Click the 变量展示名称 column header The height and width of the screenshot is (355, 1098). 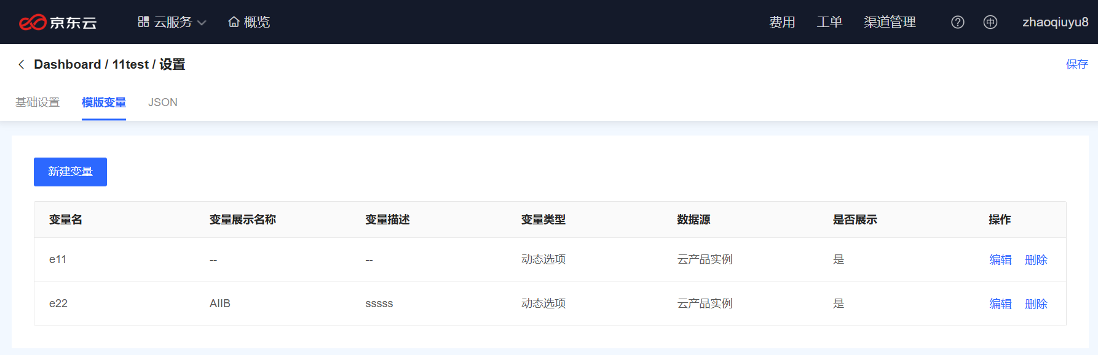tap(243, 219)
